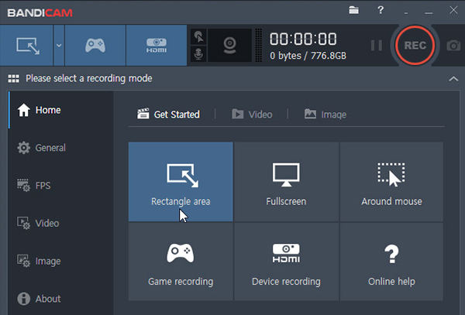Toggle the mouse cursor effect icon
The image size is (465, 315).
click(x=198, y=36)
